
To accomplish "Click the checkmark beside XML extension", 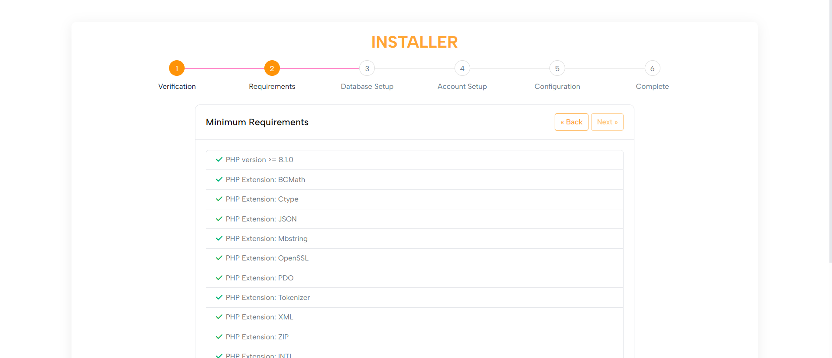I will tap(219, 317).
